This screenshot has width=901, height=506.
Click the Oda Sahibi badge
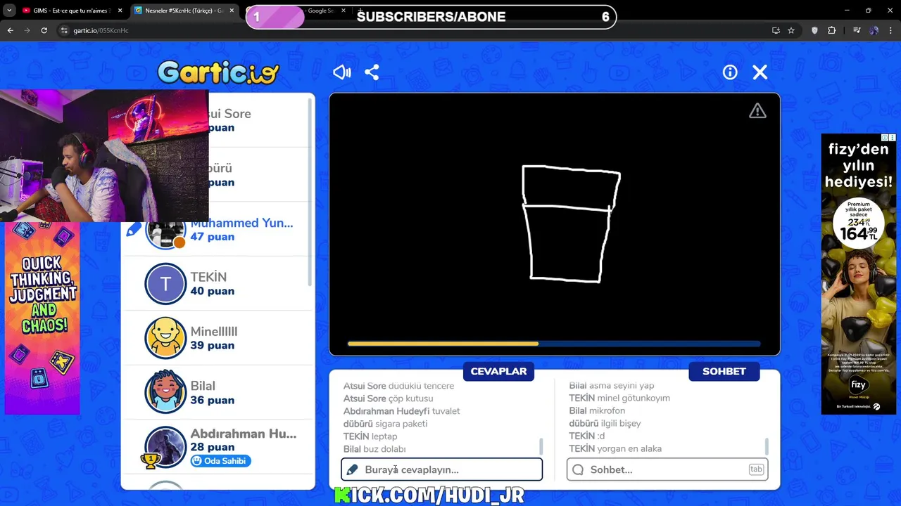[x=220, y=461]
